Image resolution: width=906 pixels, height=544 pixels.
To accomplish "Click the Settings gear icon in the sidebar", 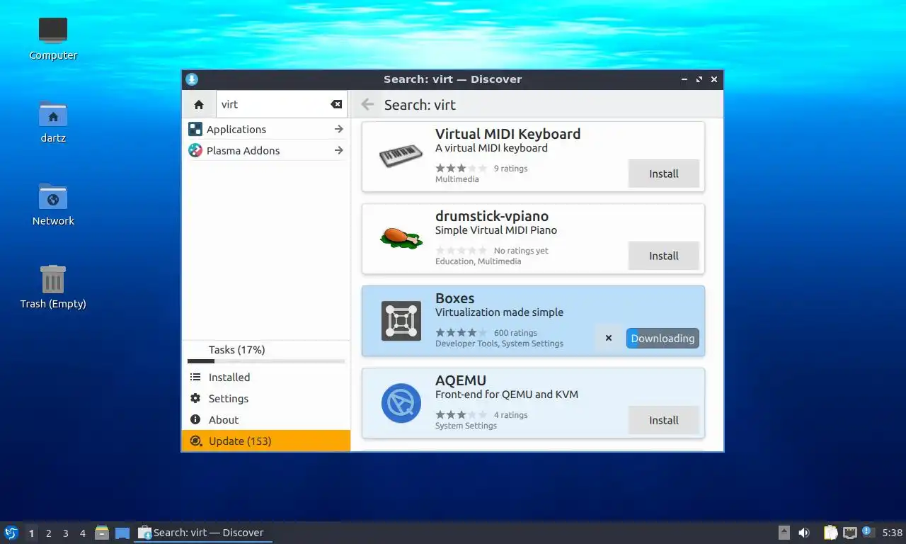I will (195, 399).
